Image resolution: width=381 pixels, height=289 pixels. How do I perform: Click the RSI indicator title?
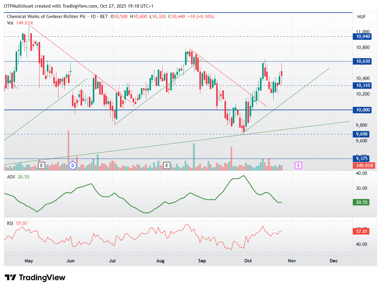10,223
